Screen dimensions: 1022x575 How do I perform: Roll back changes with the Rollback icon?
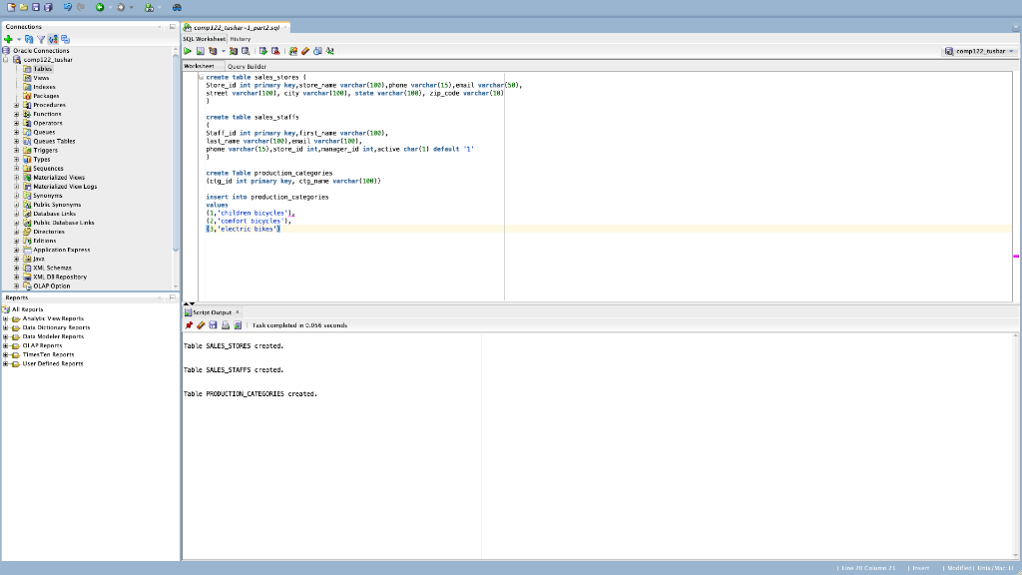click(275, 51)
